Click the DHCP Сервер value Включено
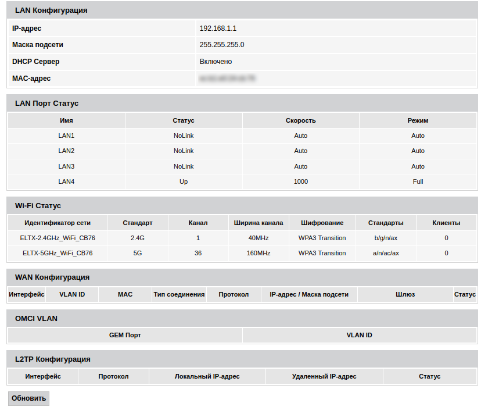Viewport: 481px width, 410px height. pyautogui.click(x=216, y=62)
